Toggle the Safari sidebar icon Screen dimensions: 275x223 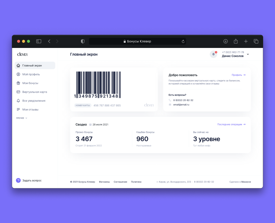pos(39,41)
